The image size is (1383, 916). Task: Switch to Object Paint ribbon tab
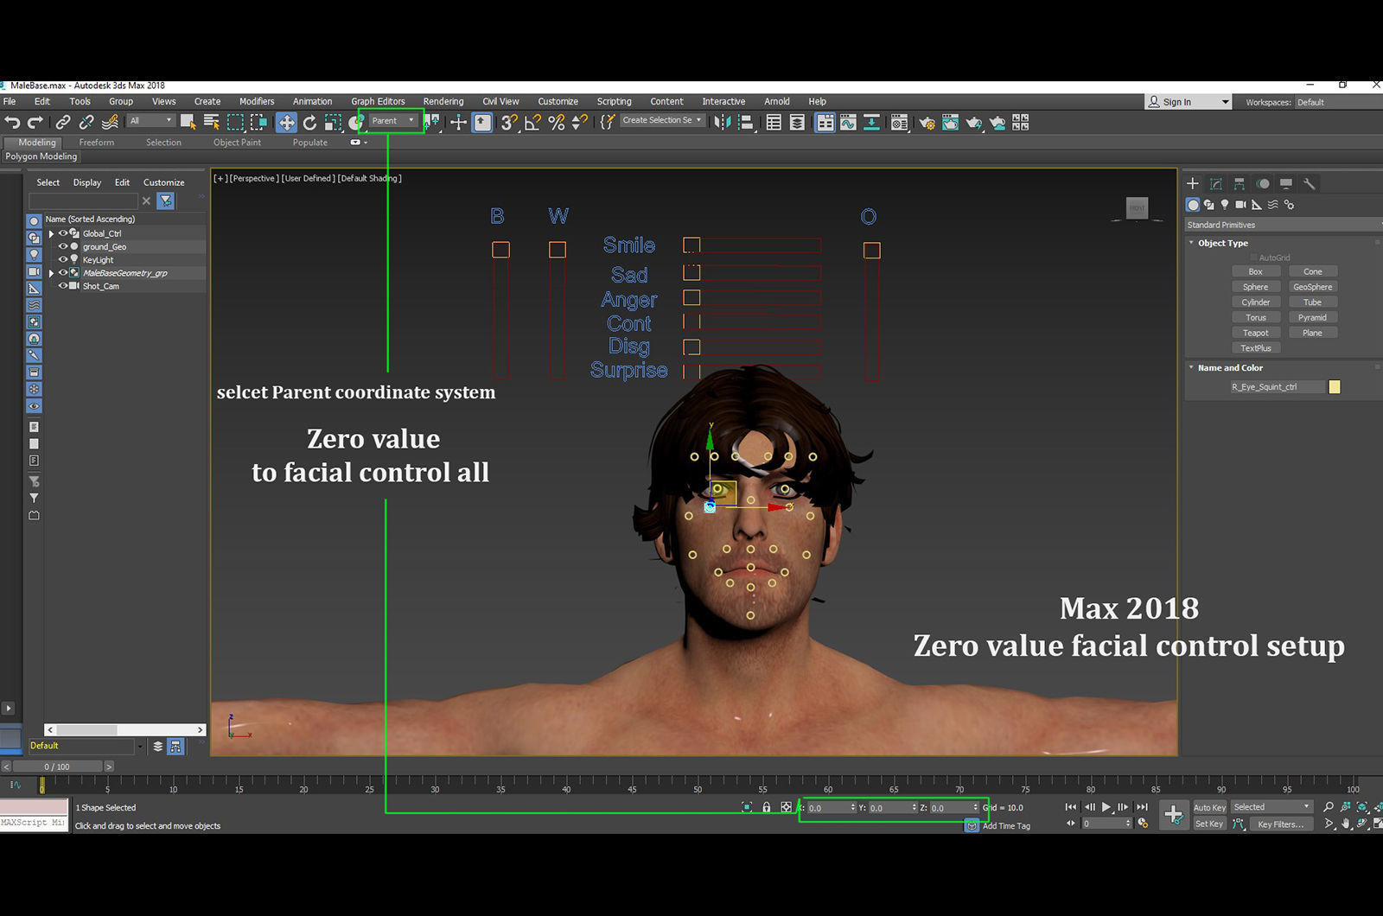pyautogui.click(x=237, y=143)
